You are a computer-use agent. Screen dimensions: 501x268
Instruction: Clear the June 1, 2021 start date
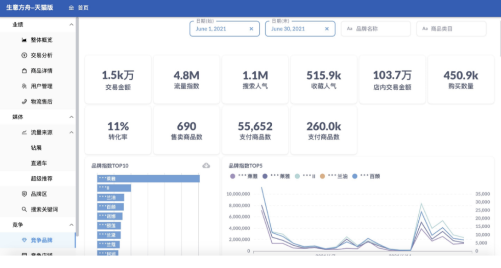pos(251,29)
